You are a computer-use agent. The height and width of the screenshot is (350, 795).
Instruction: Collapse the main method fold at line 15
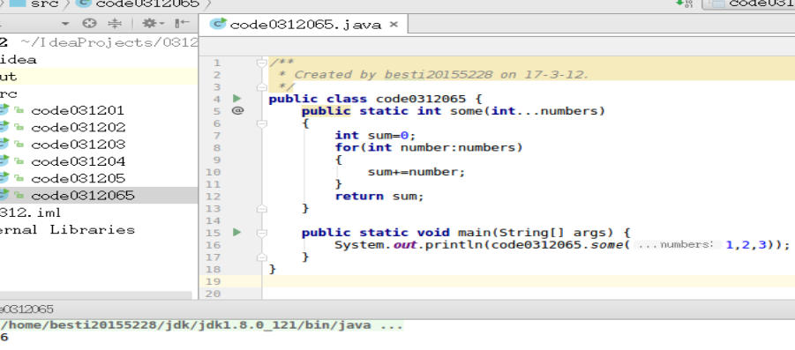tap(262, 233)
